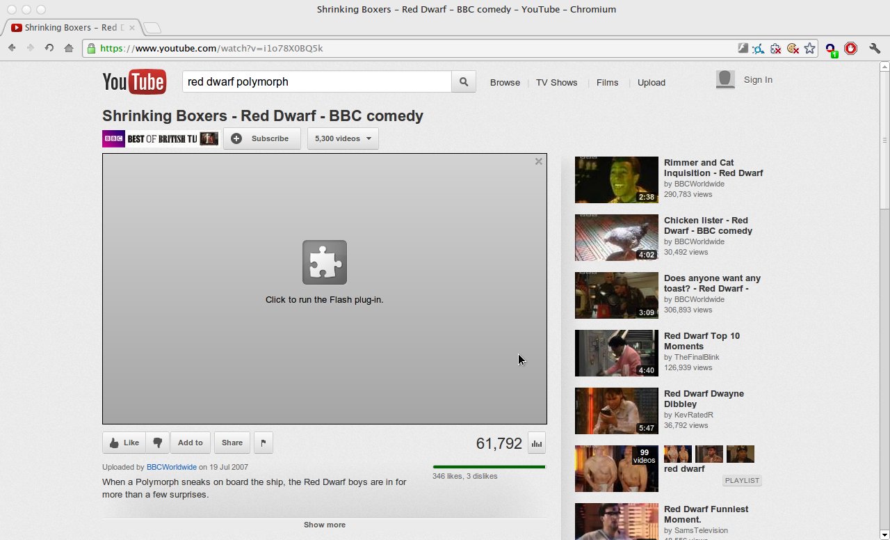890x540 pixels.
Task: Open the blocked cookies icon
Action: point(793,48)
